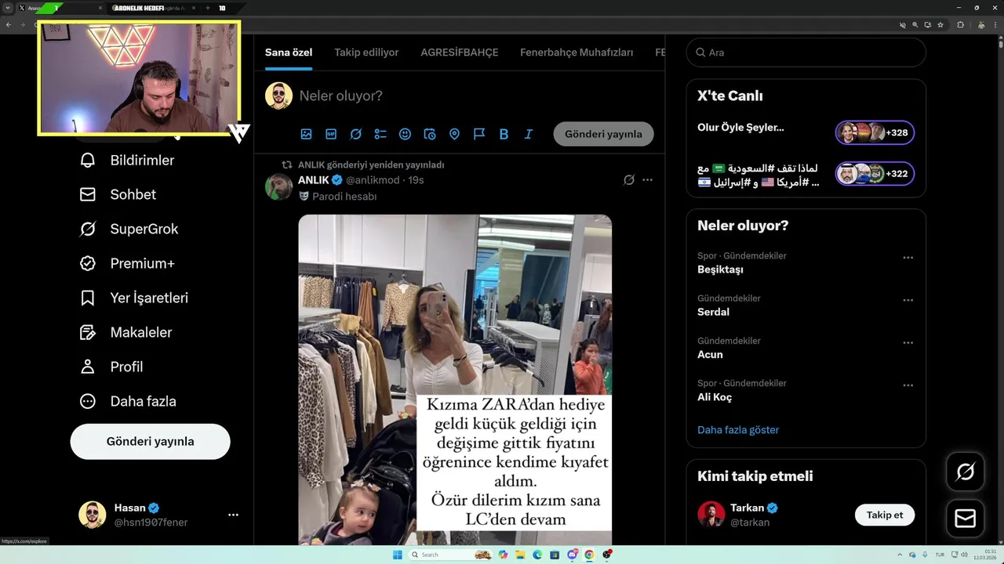Open @anlikmod handle link

pos(373,180)
